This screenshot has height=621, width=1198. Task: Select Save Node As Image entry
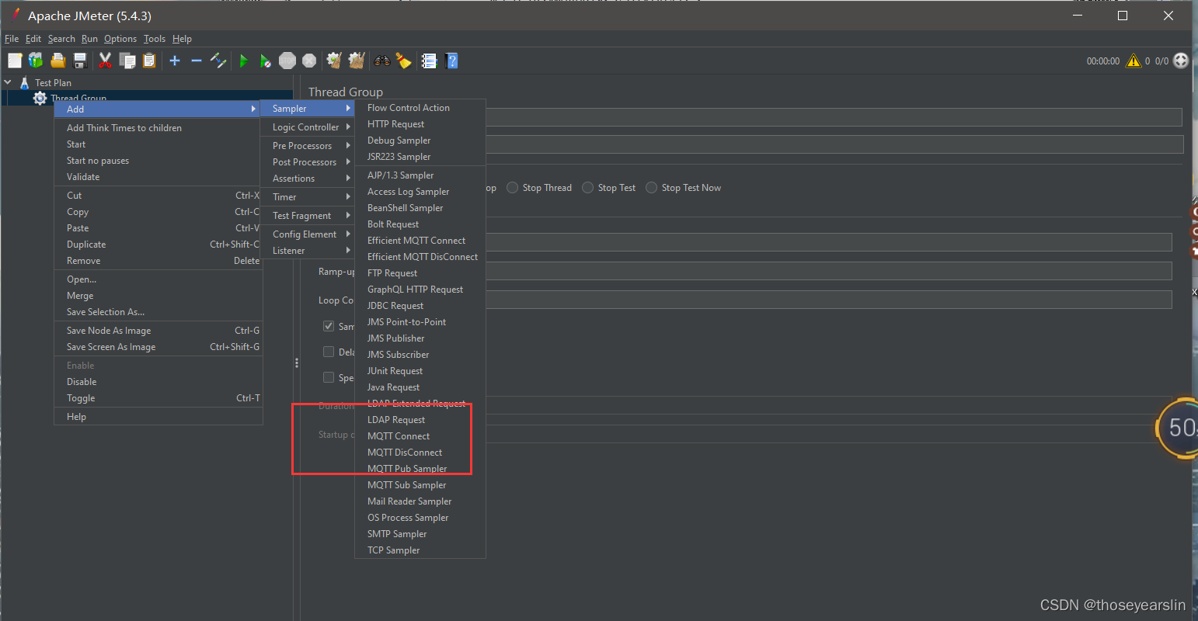pyautogui.click(x=158, y=331)
